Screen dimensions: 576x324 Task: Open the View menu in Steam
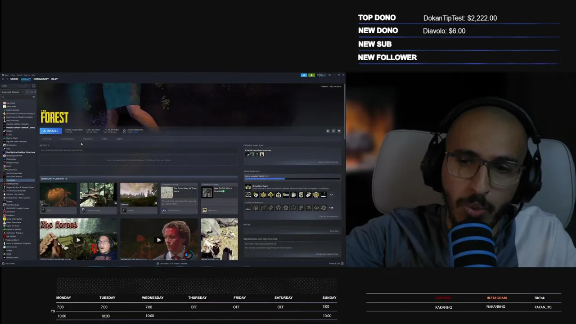(13, 75)
